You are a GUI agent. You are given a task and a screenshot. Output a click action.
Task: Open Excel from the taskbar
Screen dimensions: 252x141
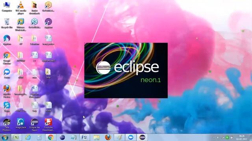tap(16, 137)
